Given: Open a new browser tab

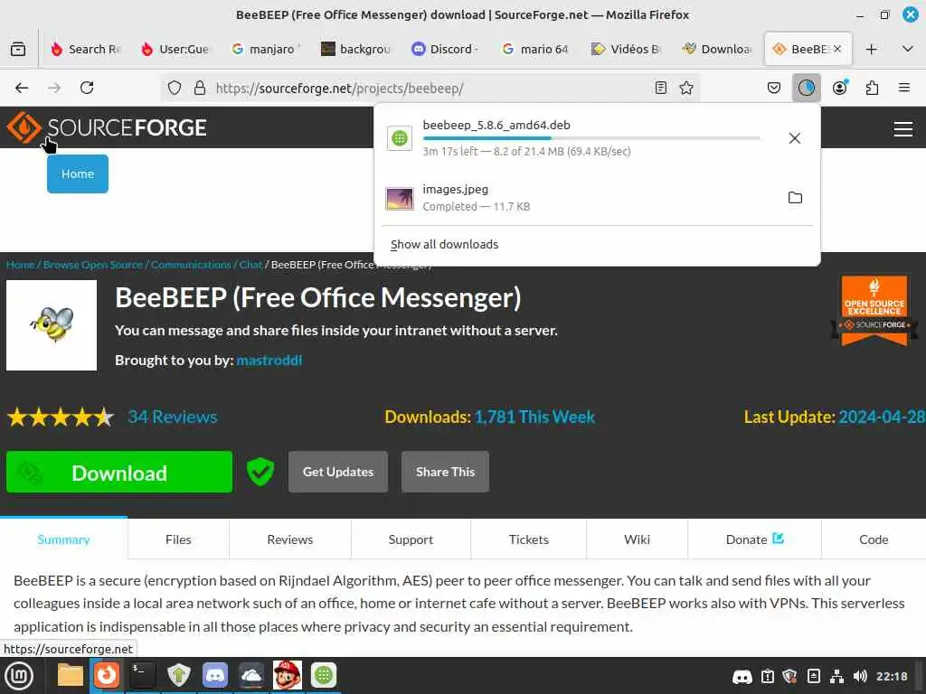Looking at the screenshot, I should pyautogui.click(x=871, y=49).
